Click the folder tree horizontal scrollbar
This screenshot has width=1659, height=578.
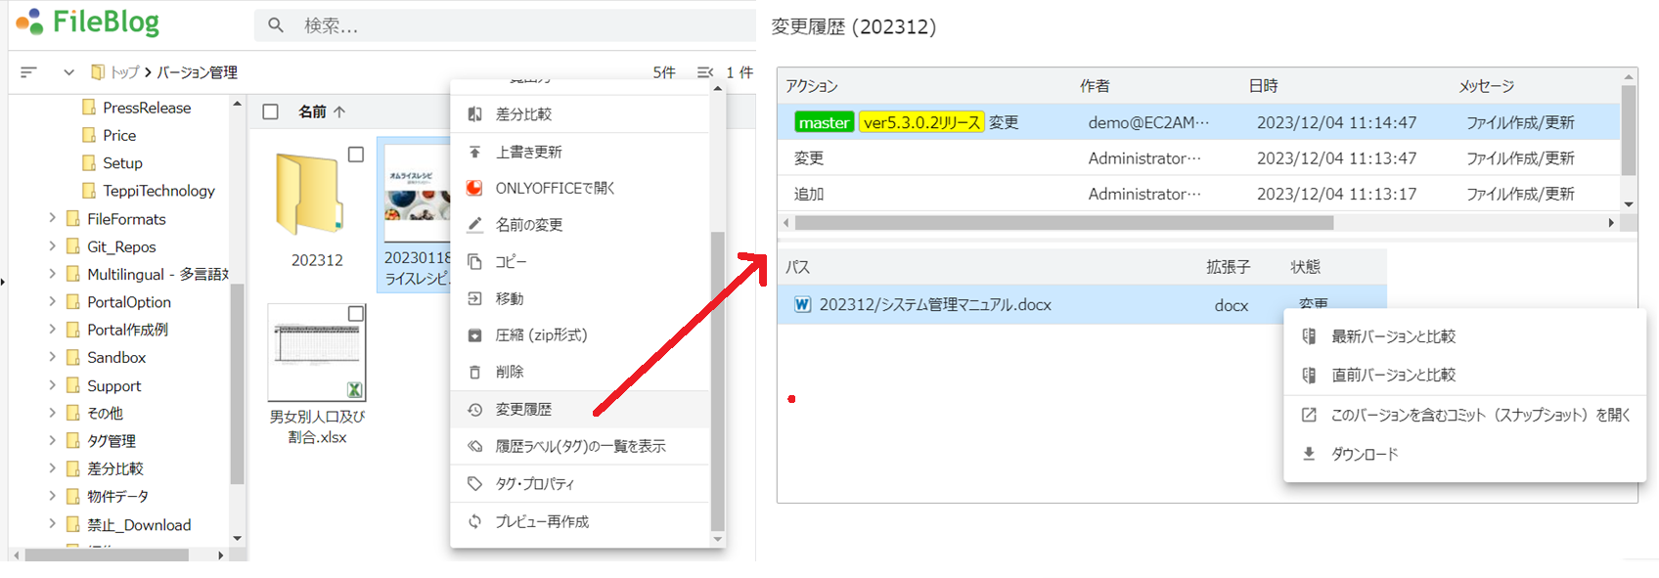tap(107, 556)
